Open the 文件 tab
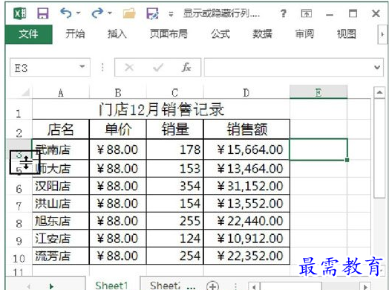The image size is (389, 290). [x=28, y=34]
